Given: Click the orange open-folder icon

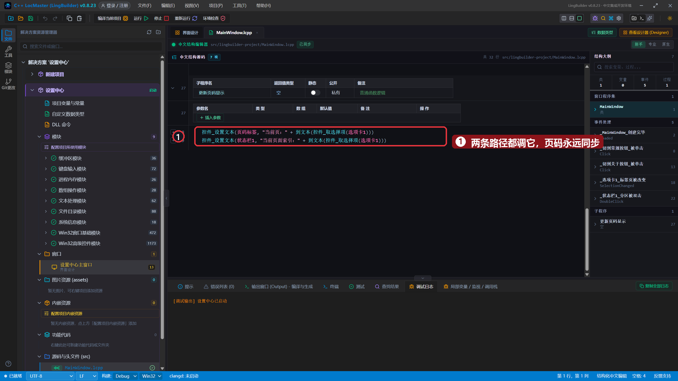Looking at the screenshot, I should coord(20,18).
